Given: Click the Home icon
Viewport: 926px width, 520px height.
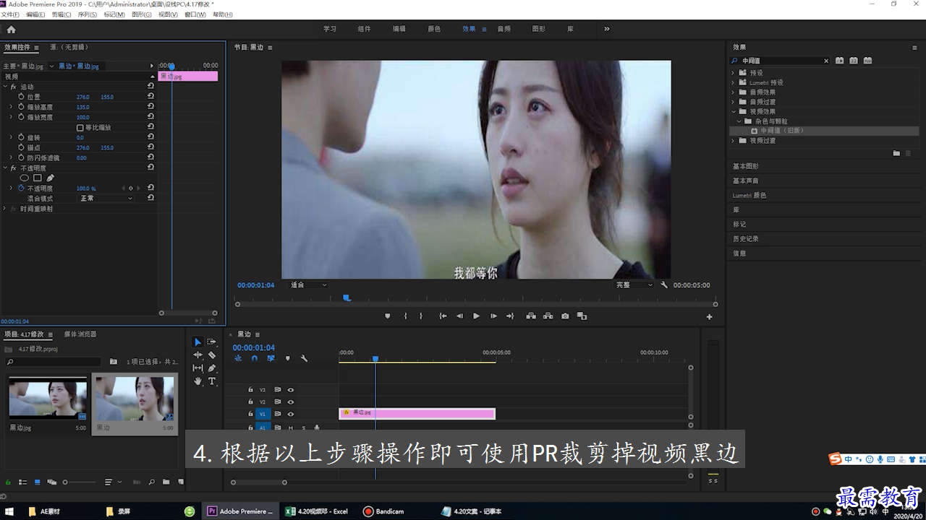Looking at the screenshot, I should (x=11, y=30).
